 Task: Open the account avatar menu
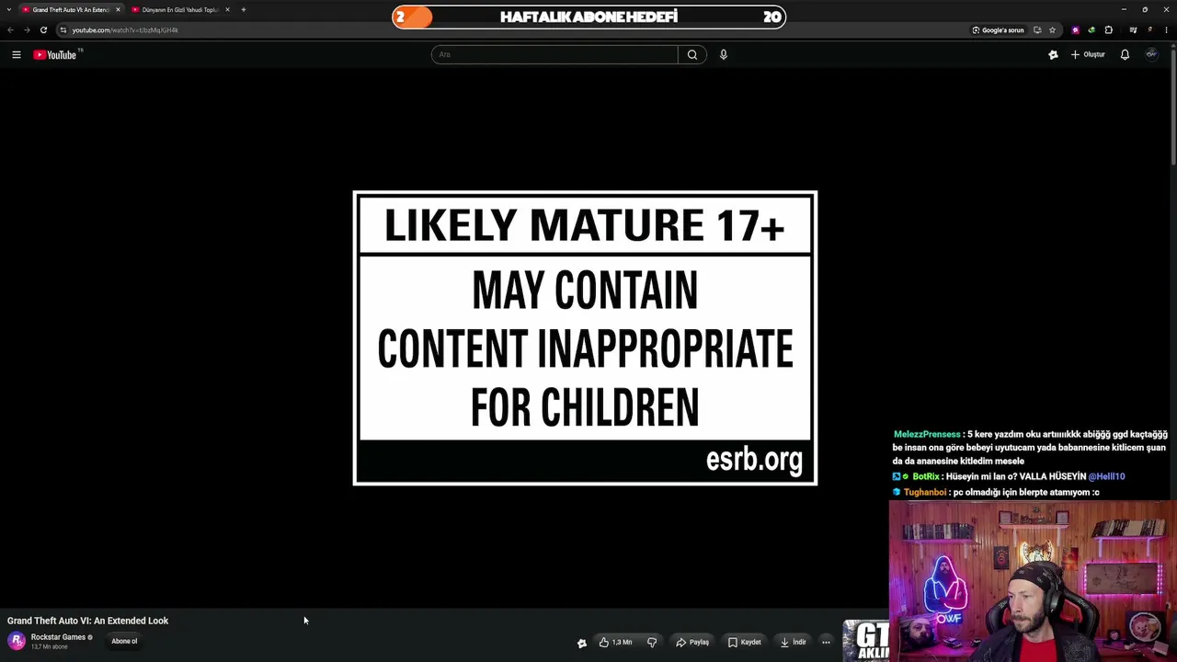1151,54
